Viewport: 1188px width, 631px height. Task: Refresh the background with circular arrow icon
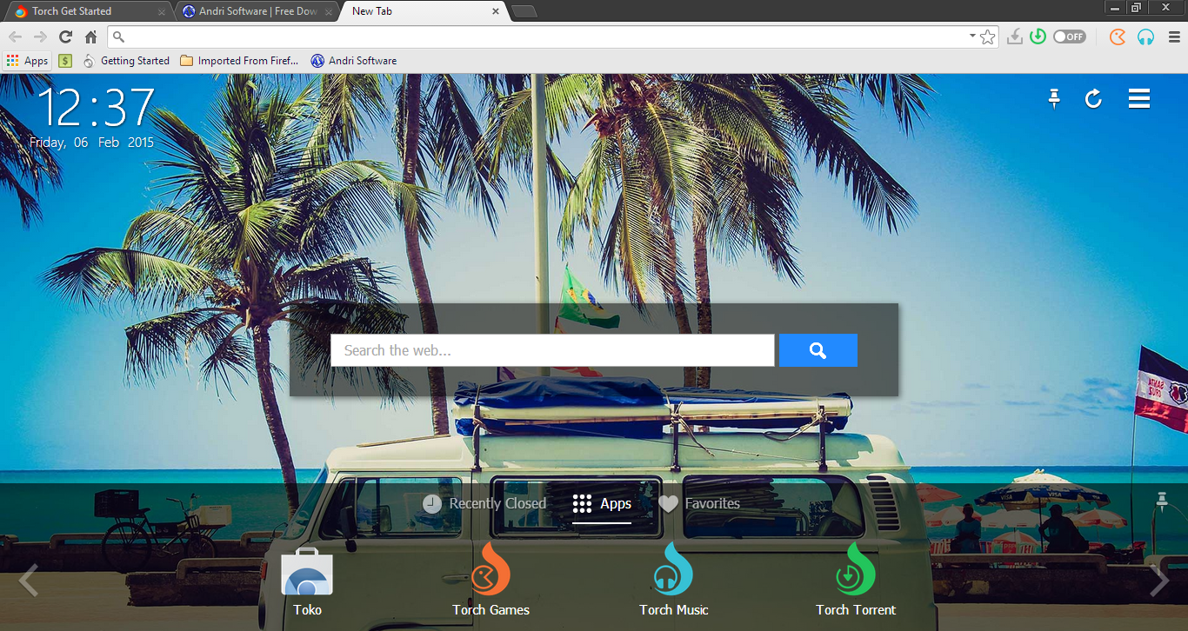click(x=1093, y=98)
